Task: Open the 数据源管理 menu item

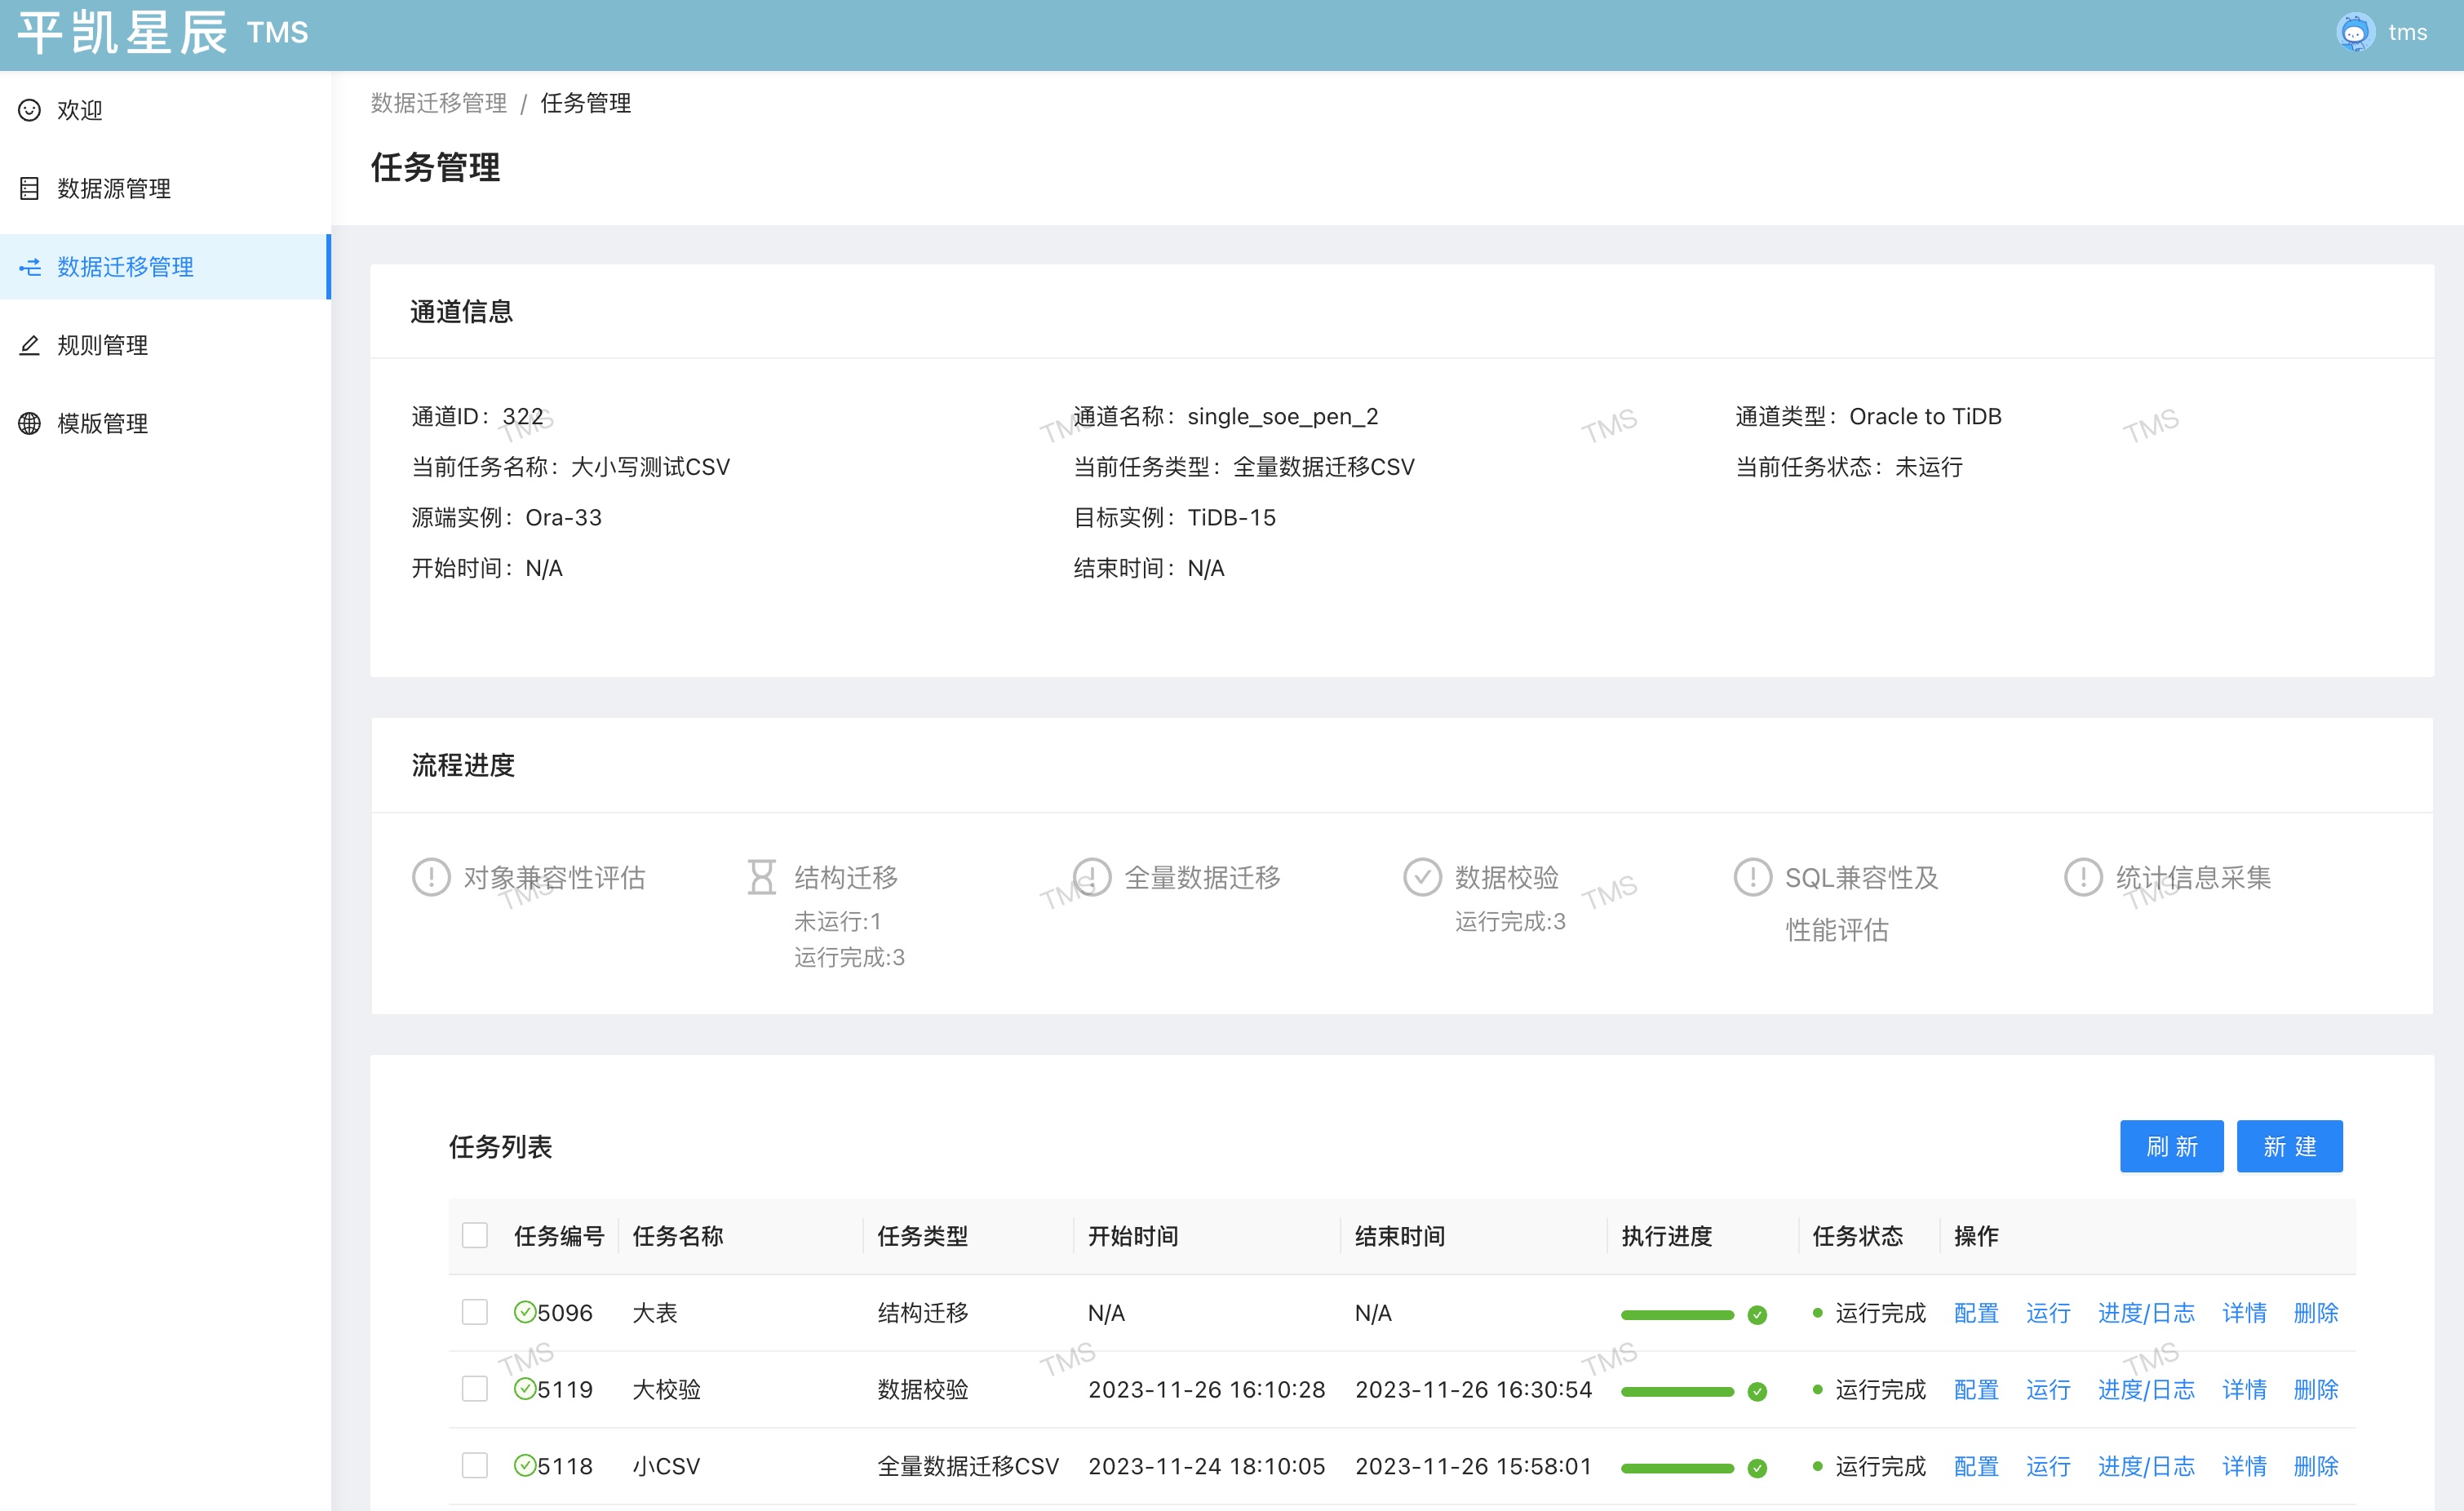Action: (114, 188)
